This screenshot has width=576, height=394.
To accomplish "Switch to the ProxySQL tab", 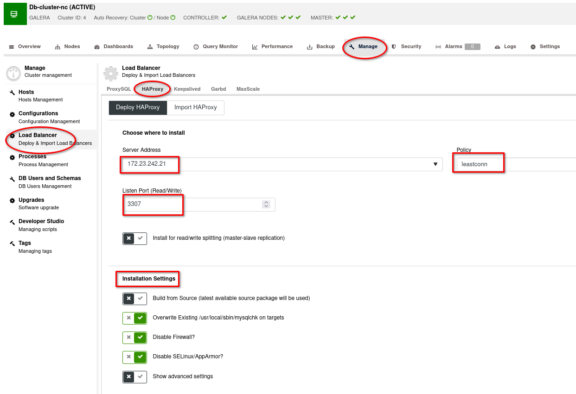I will coord(119,89).
